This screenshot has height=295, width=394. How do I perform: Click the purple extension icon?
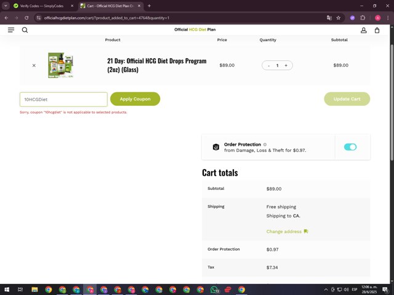coord(352,18)
